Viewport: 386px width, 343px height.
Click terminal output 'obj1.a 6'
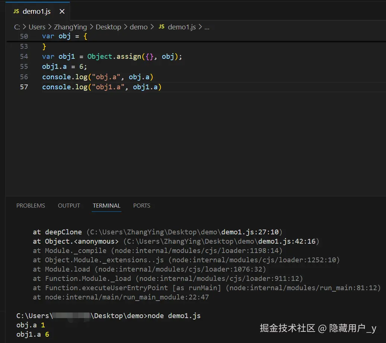33,335
